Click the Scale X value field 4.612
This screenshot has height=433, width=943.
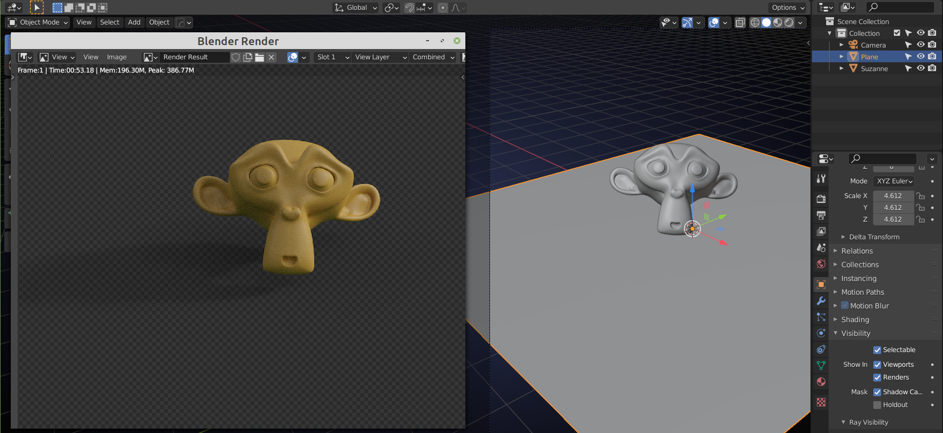coord(893,196)
